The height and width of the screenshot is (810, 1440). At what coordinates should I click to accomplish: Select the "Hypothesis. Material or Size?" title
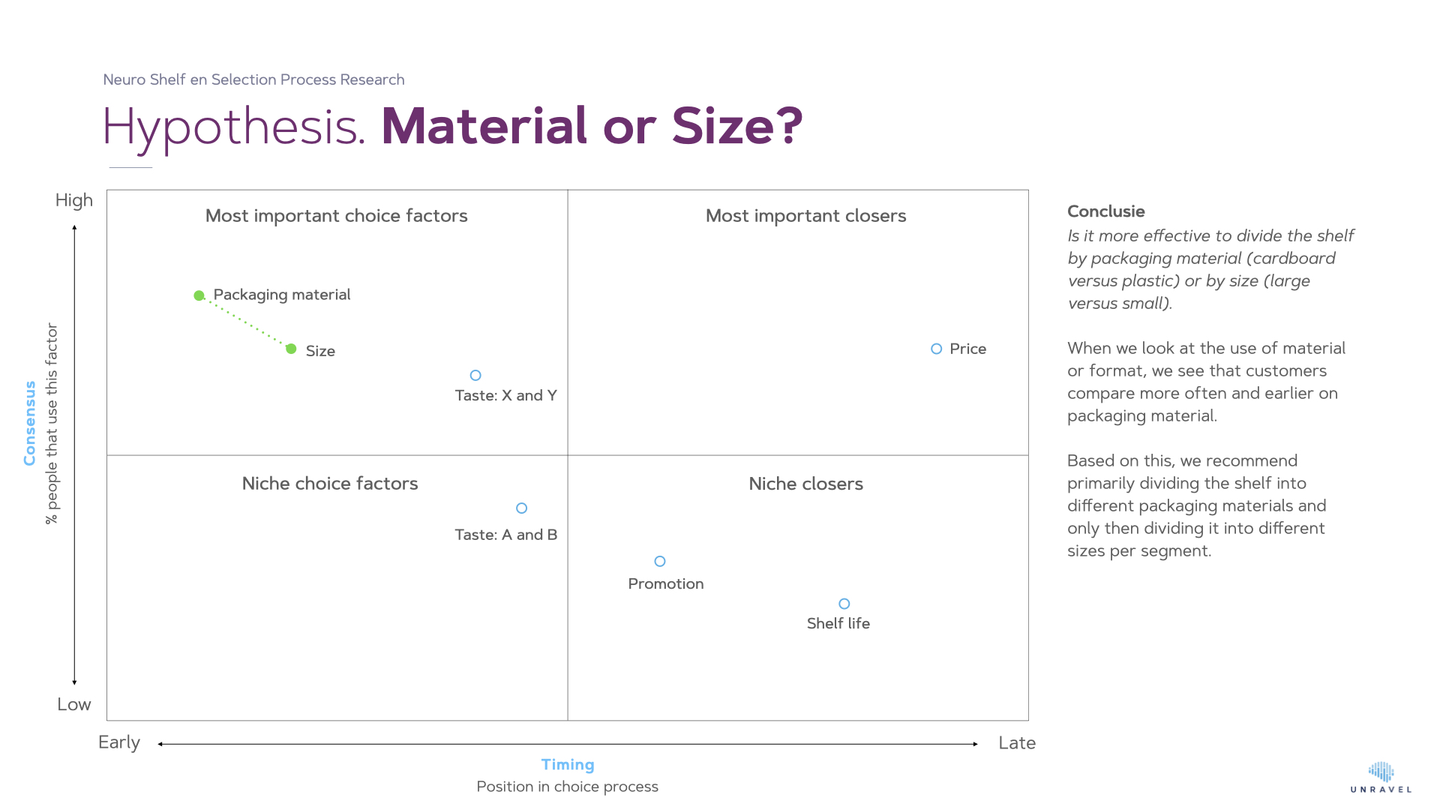pyautogui.click(x=452, y=126)
